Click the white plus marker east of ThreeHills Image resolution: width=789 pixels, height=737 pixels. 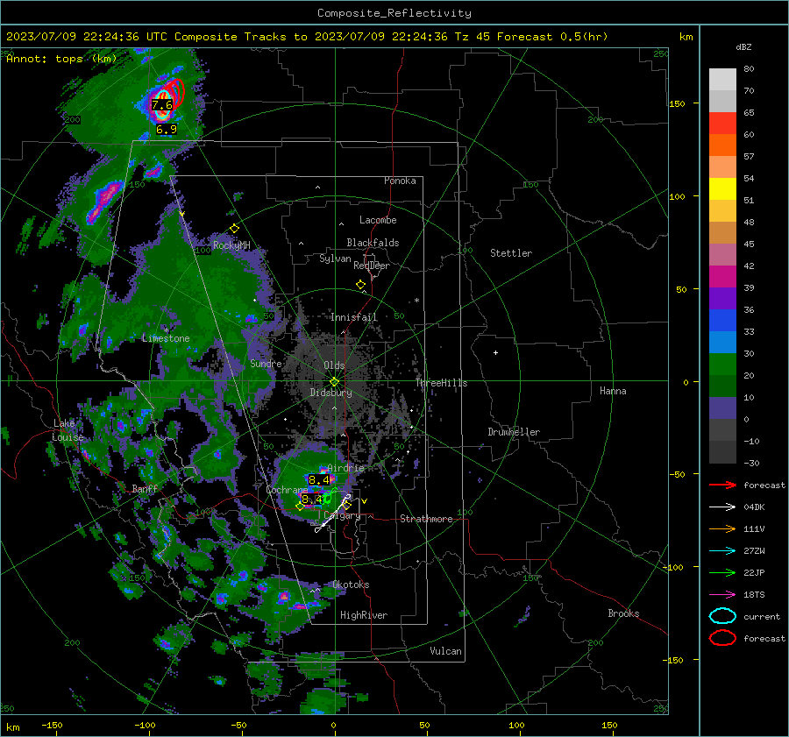(495, 352)
